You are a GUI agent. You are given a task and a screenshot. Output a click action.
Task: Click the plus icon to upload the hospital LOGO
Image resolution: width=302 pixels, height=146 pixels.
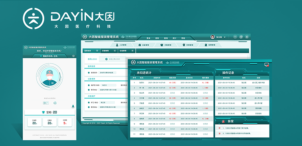[106, 59]
